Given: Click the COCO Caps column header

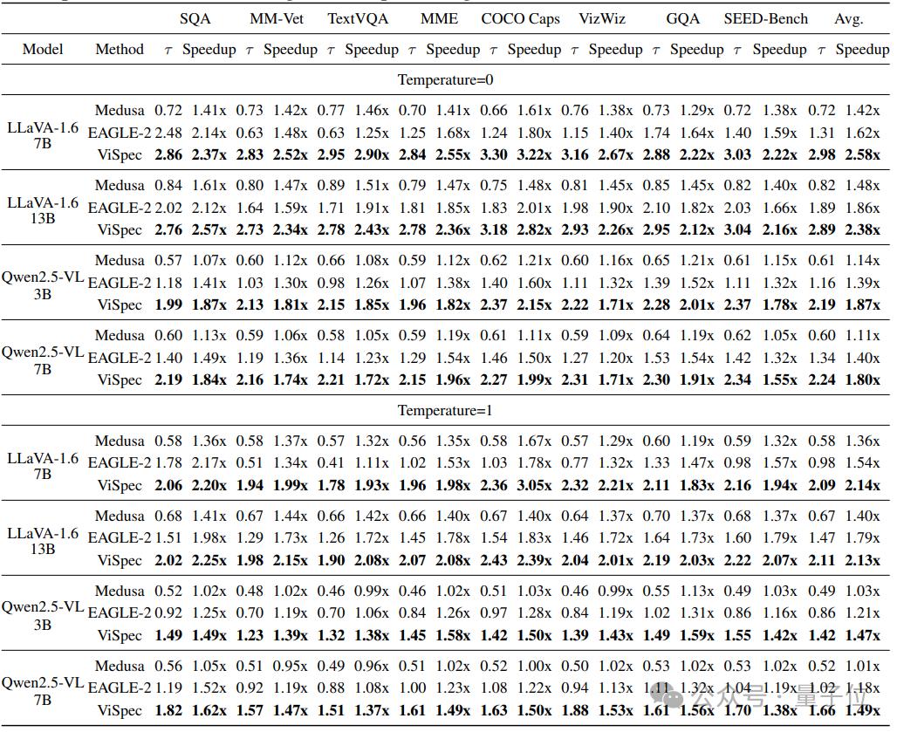Looking at the screenshot, I should tap(520, 18).
